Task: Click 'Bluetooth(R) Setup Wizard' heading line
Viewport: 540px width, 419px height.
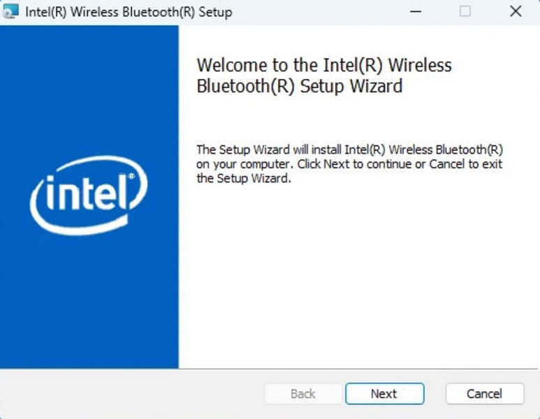Action: [x=299, y=87]
